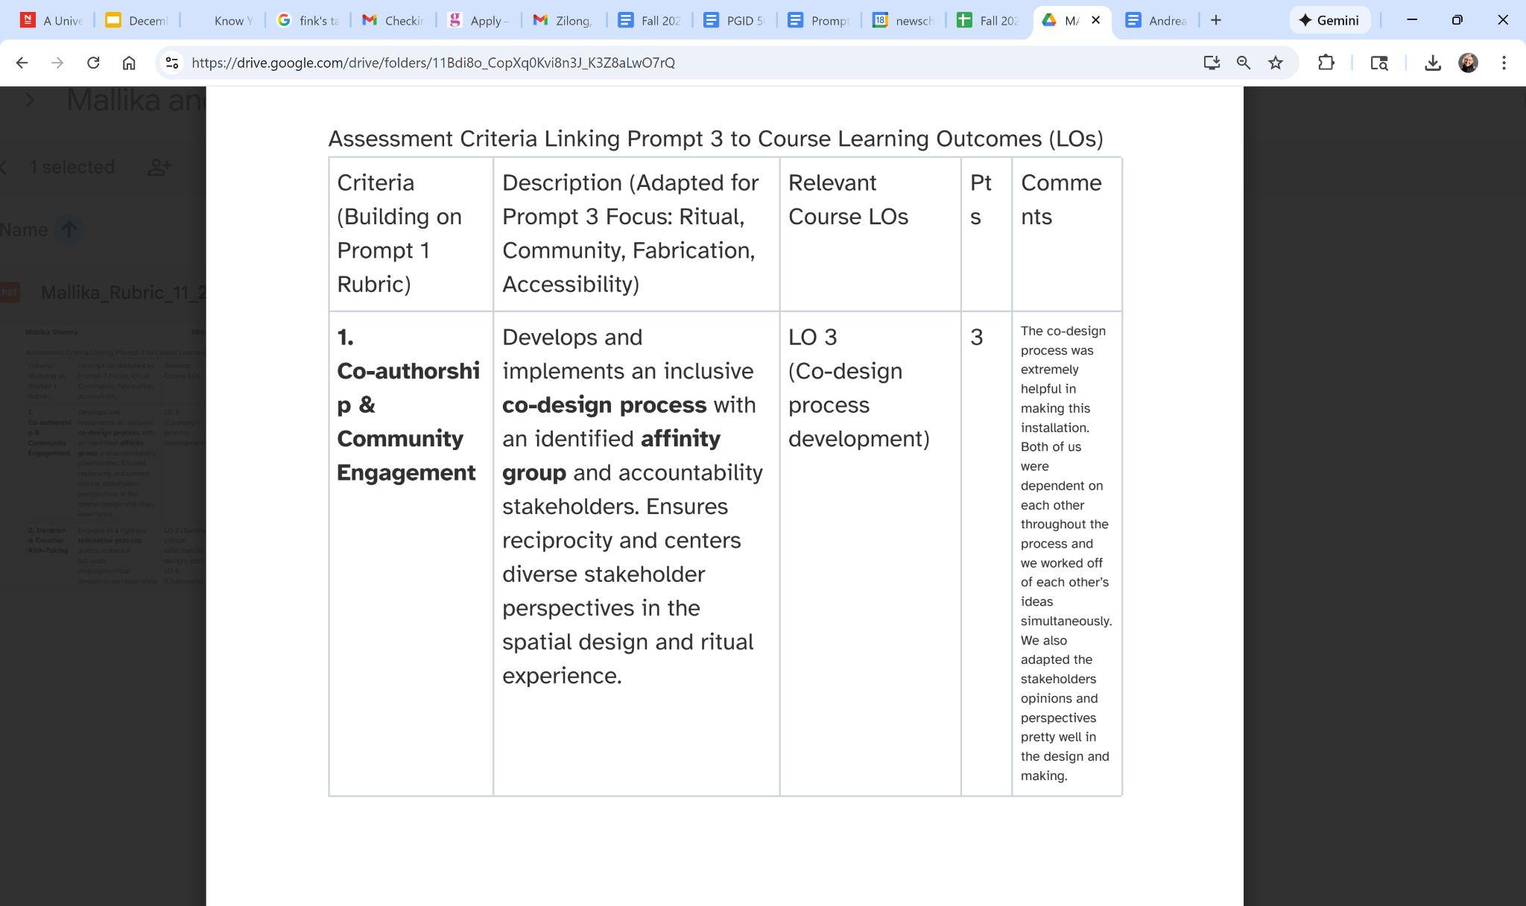
Task: Reload the current page
Action: 93,63
